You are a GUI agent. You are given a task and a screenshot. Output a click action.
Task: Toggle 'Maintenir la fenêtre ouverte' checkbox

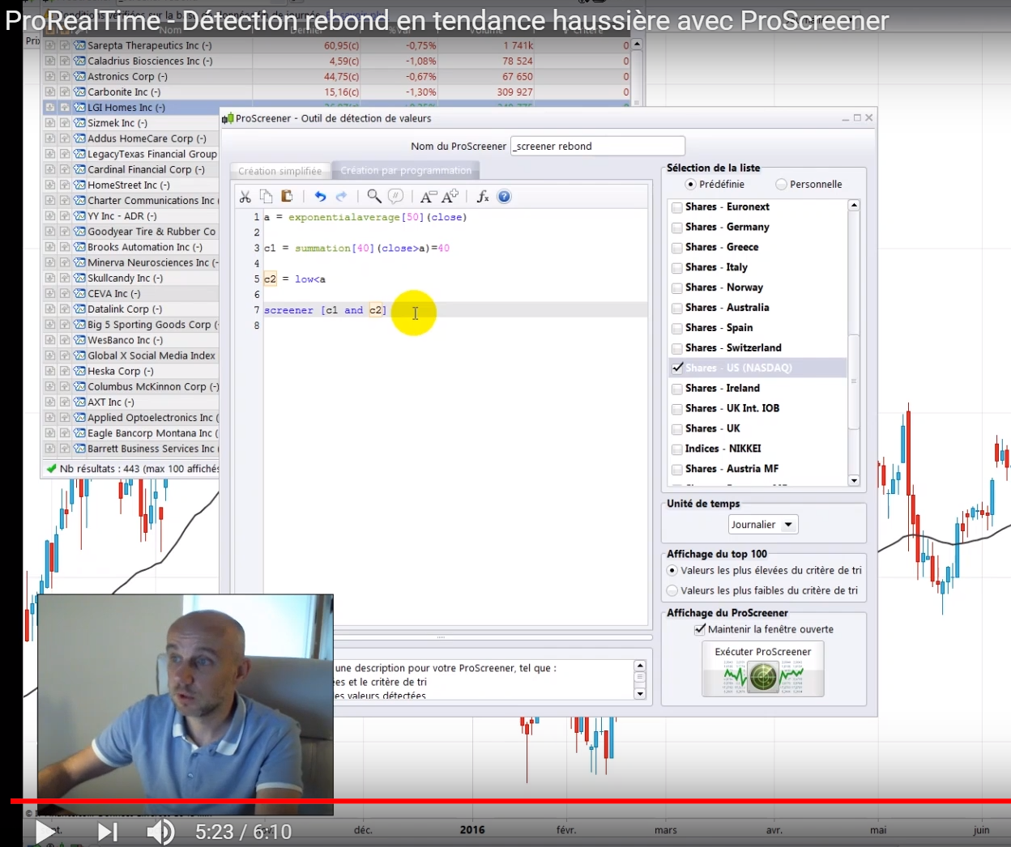coord(700,629)
